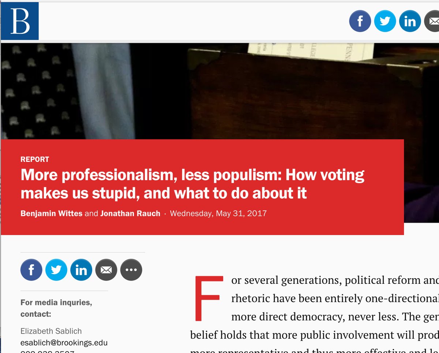
Task: Email article via top header icon
Action: point(432,21)
